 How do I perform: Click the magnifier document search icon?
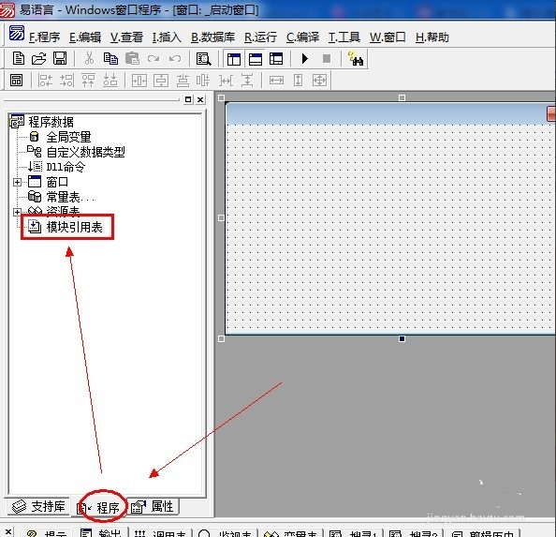click(x=203, y=59)
